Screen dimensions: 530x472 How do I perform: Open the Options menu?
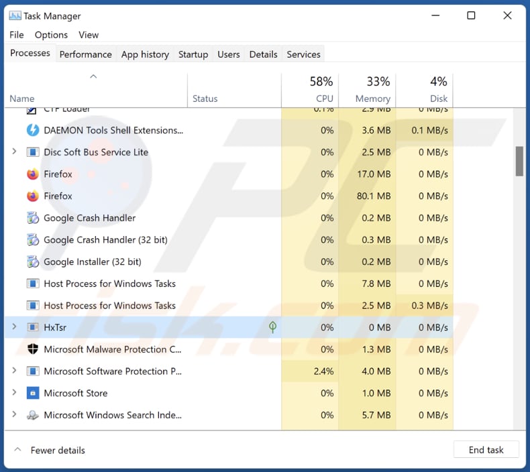[x=51, y=35]
